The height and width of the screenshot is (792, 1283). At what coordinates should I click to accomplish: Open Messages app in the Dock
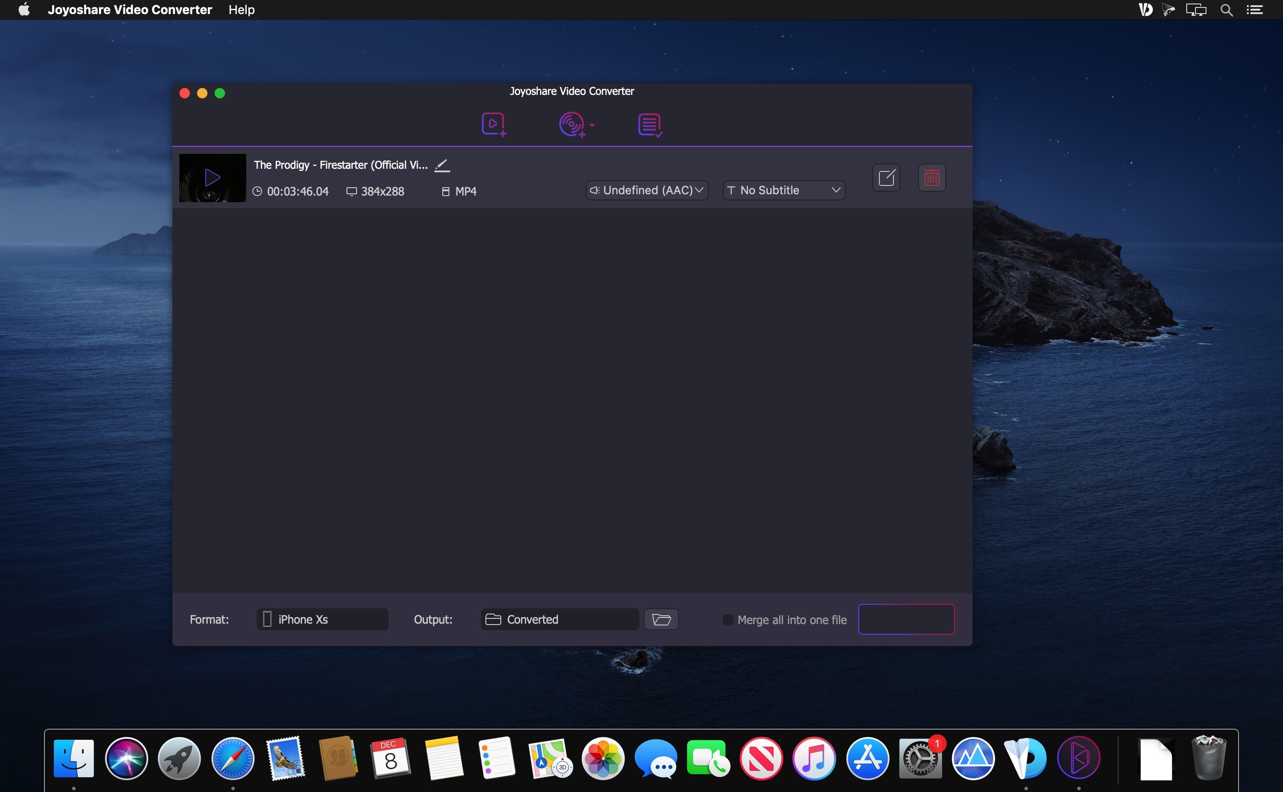[656, 758]
